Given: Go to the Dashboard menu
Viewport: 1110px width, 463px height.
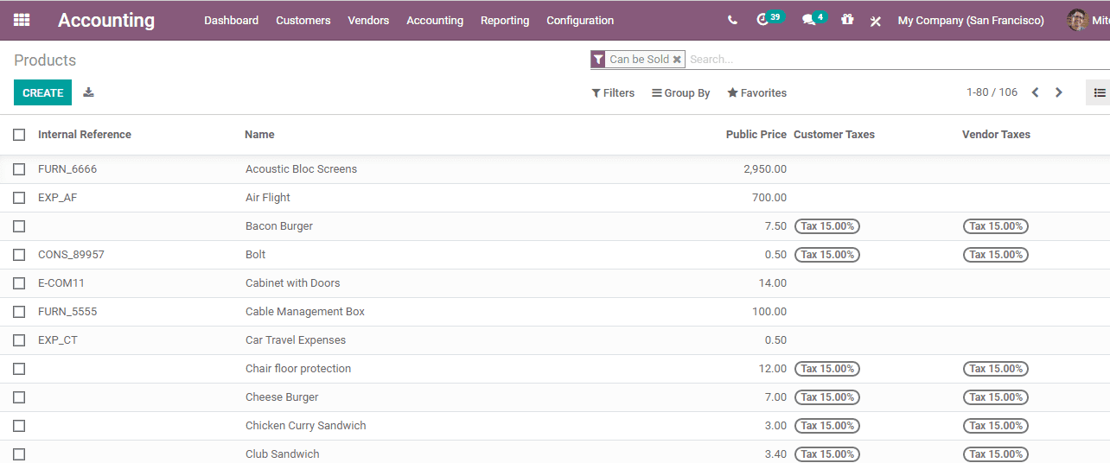Looking at the screenshot, I should (x=232, y=20).
